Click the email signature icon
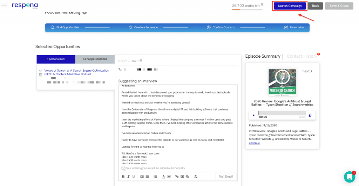359x186 pixels. (123, 168)
